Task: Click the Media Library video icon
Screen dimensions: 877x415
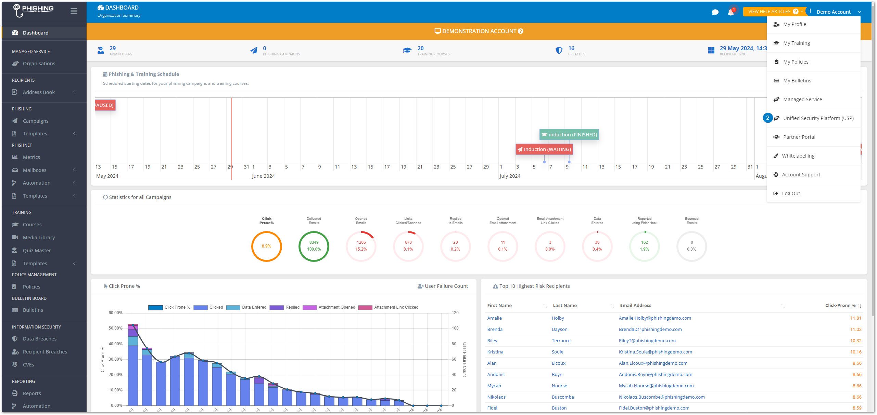Action: click(x=15, y=237)
